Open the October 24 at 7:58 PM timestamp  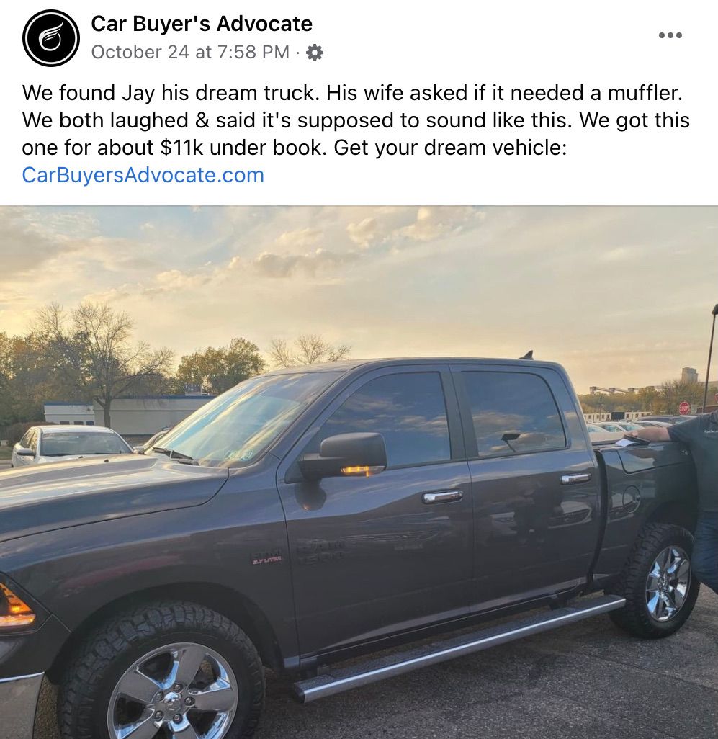click(190, 52)
